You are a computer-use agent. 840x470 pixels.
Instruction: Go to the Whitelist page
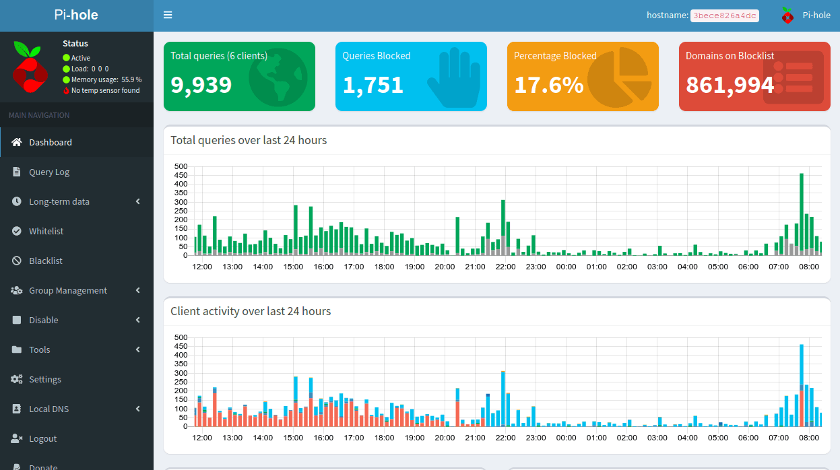pos(77,231)
